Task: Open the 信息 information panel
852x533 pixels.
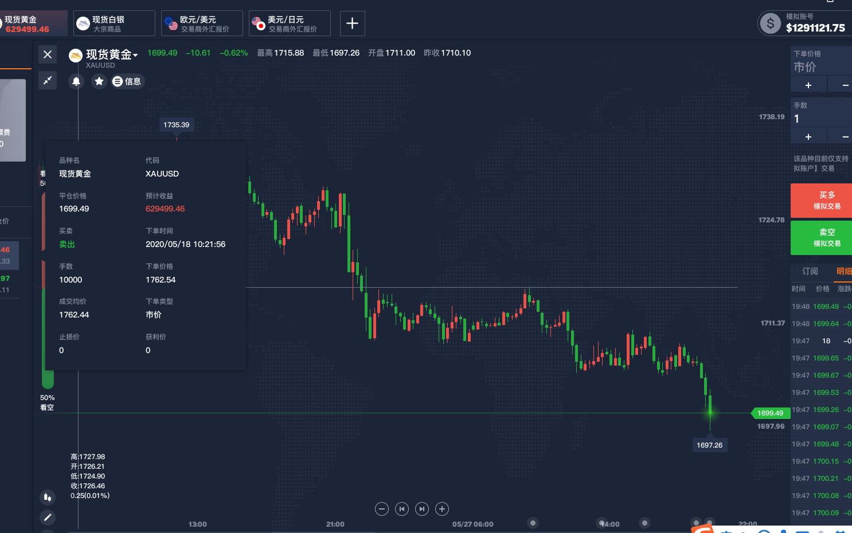Action: pos(127,81)
